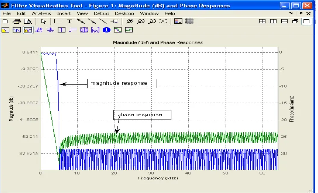This screenshot has height=193, width=318.
Task: Maximize the Filter Visualization Tool window
Action: [x=296, y=6]
